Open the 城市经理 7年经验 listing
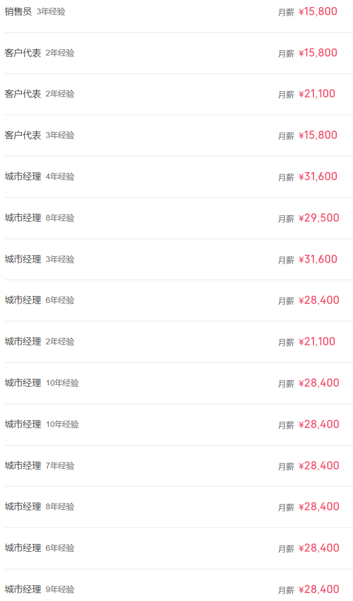The height and width of the screenshot is (601, 353). pyautogui.click(x=23, y=465)
